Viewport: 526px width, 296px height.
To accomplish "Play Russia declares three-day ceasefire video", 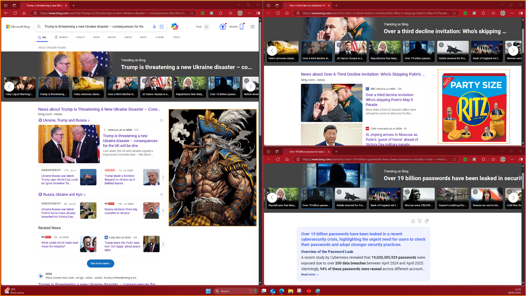I will (x=151, y=210).
